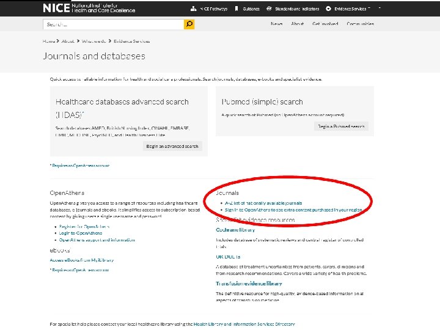
Task: Click the Guidance bookmark icon
Action: tap(237, 9)
